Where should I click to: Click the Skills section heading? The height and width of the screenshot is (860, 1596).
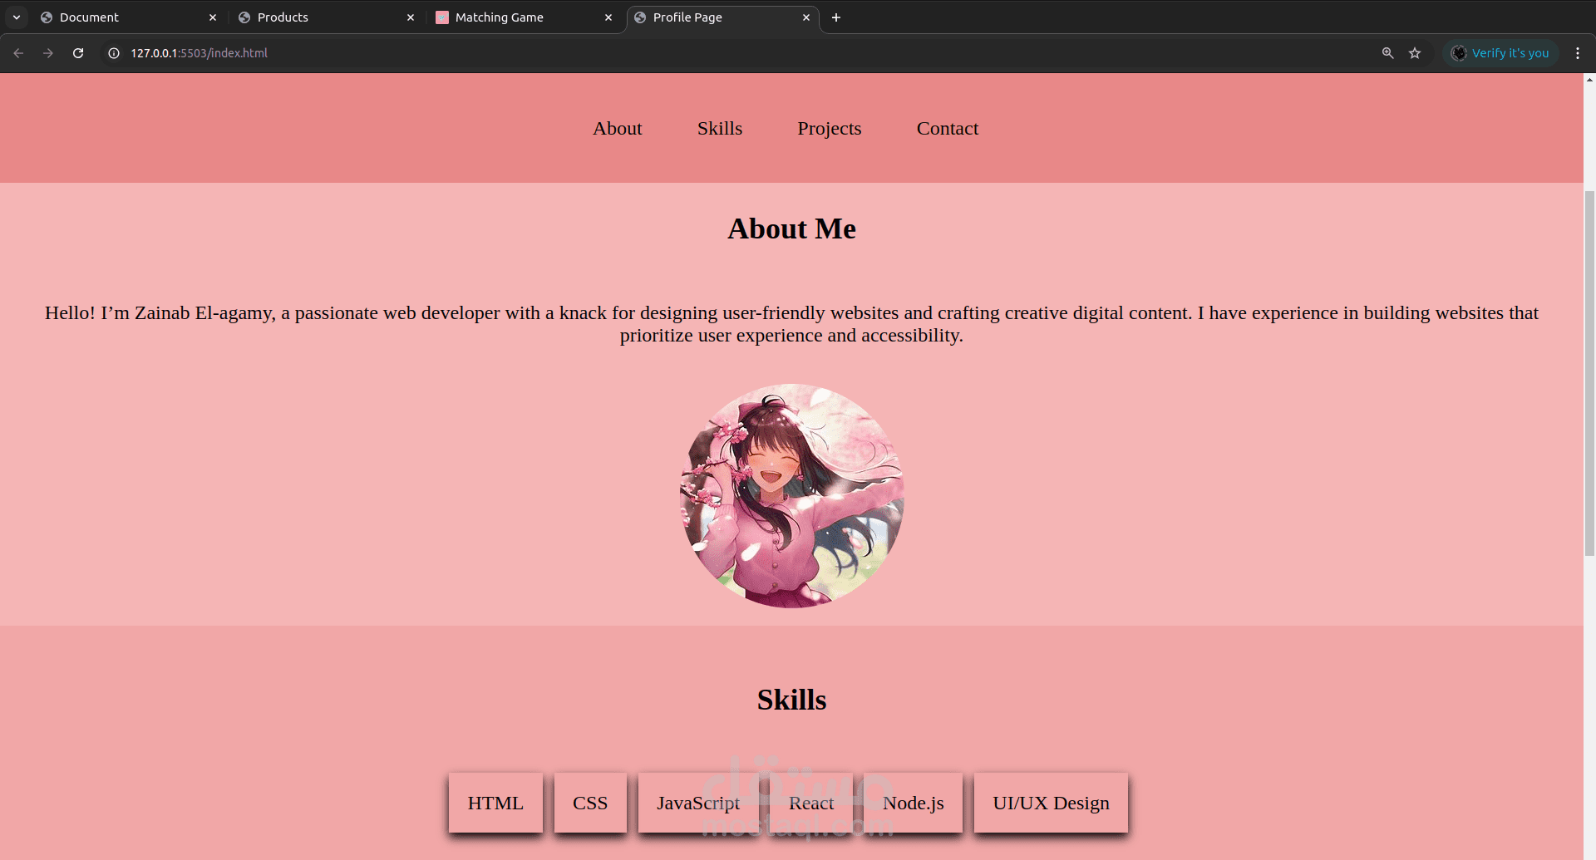(791, 700)
